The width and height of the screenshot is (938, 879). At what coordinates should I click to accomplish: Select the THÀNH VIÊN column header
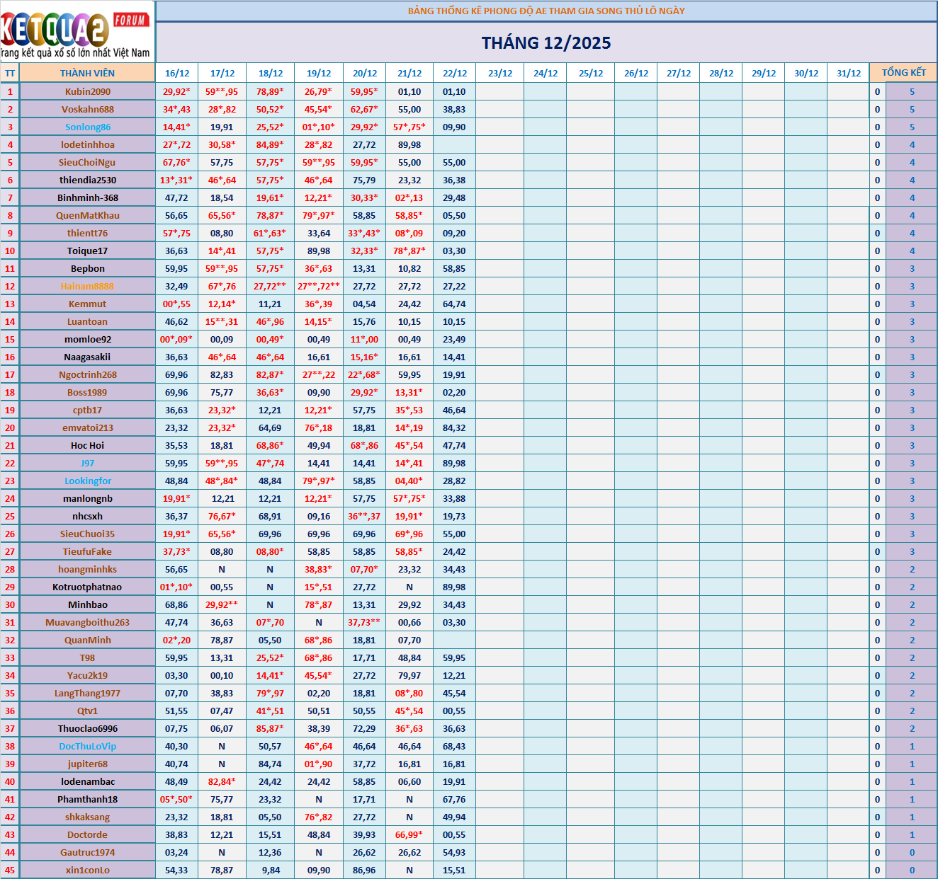pyautogui.click(x=87, y=73)
